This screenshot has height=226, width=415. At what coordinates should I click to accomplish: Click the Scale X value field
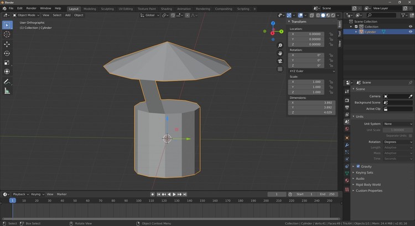click(x=309, y=82)
